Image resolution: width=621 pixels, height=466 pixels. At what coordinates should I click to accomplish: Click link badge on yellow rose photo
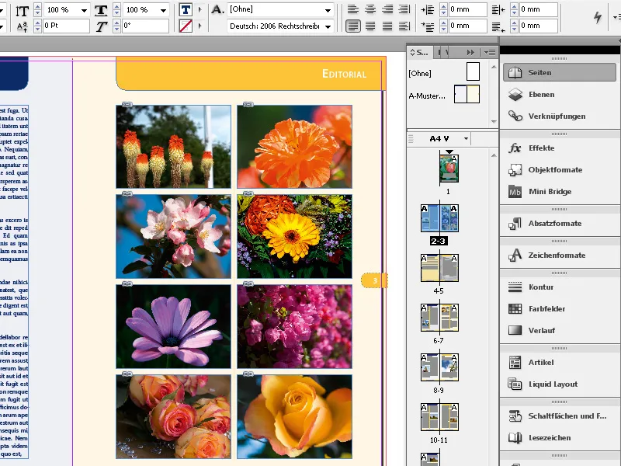(x=248, y=374)
